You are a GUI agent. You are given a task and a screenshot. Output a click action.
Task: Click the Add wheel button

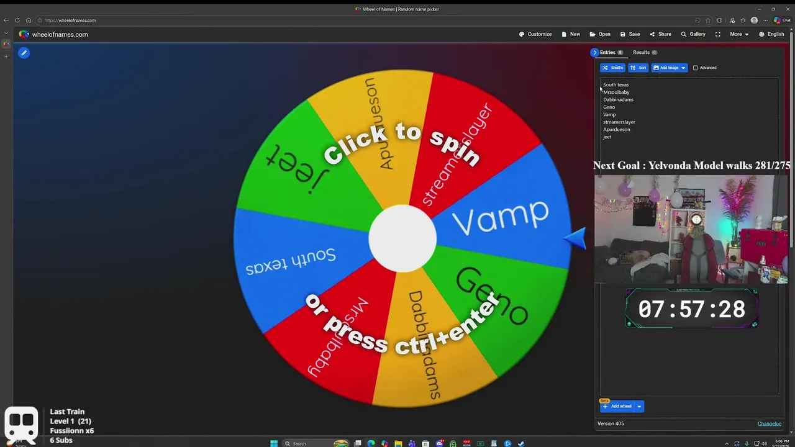point(617,406)
